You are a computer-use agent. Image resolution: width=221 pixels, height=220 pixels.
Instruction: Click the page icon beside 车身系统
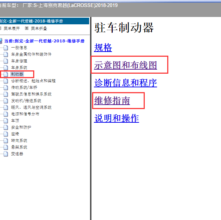tap(6, 67)
